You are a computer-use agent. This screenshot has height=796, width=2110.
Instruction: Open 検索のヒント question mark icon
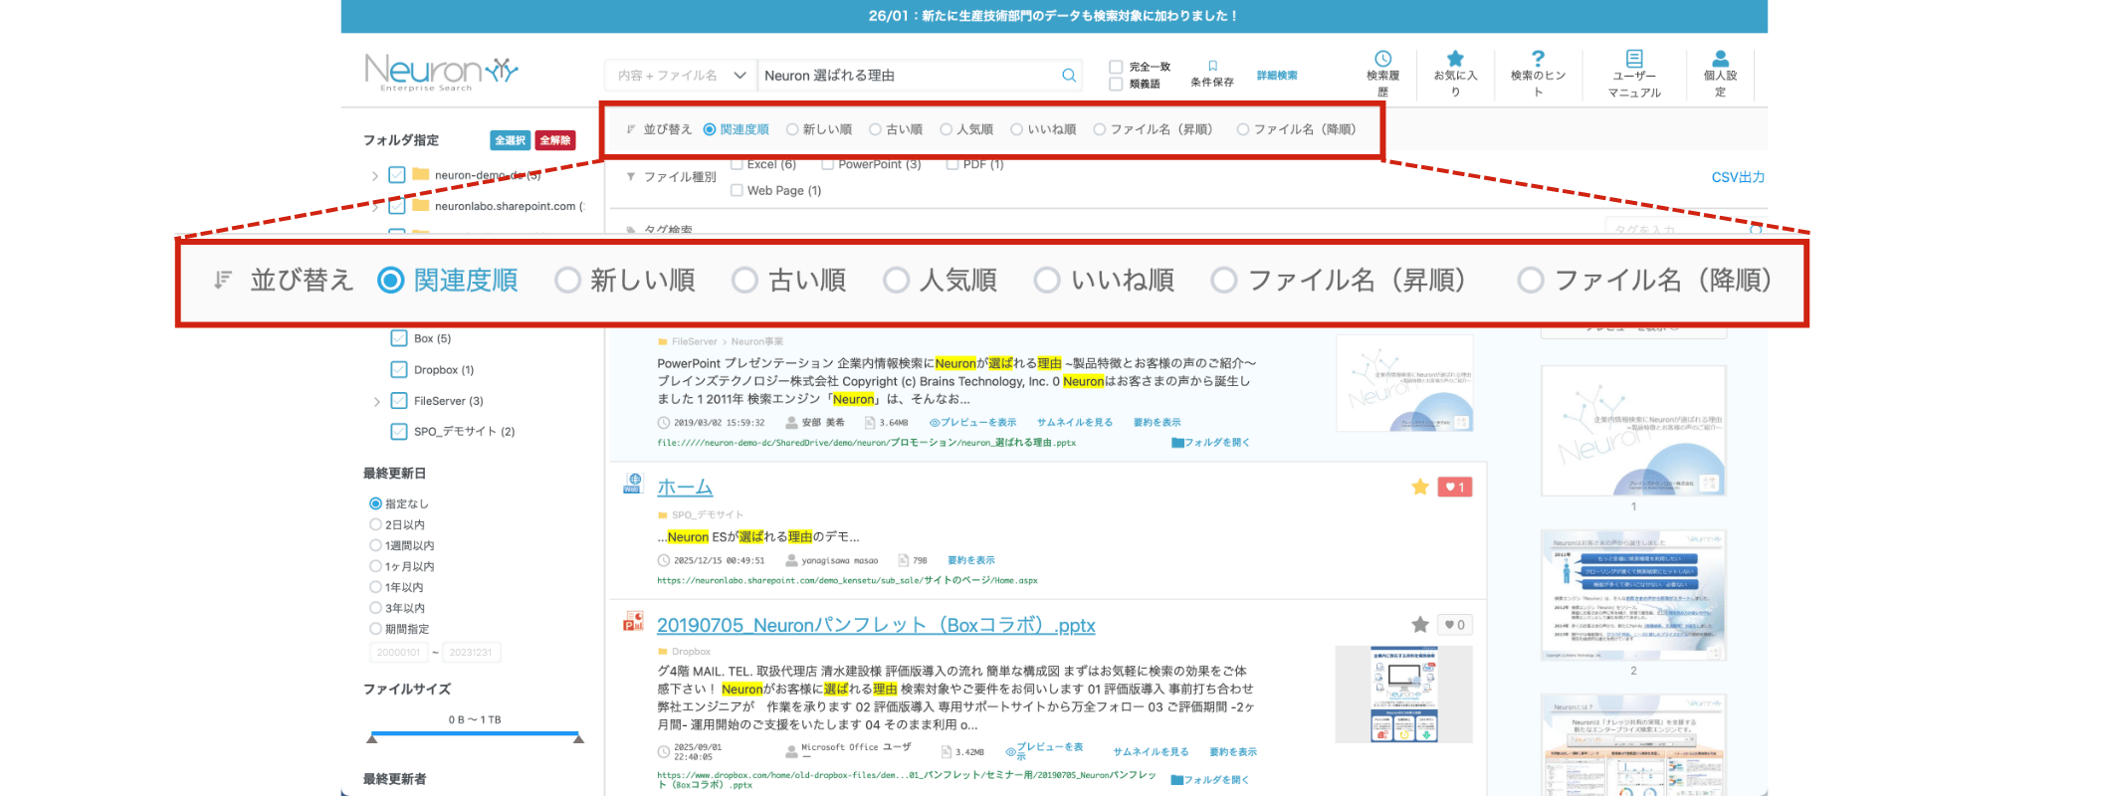[x=1538, y=59]
